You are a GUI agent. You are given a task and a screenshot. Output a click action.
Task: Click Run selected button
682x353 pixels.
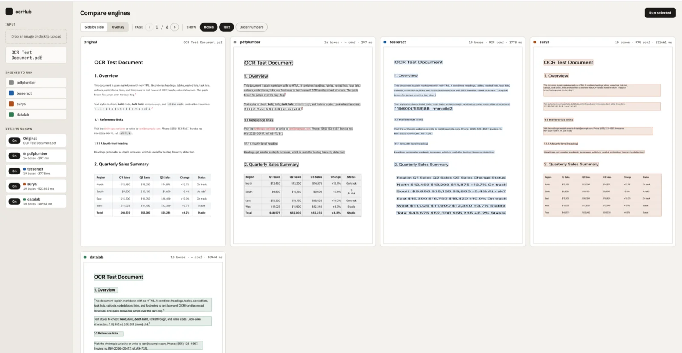(x=660, y=13)
